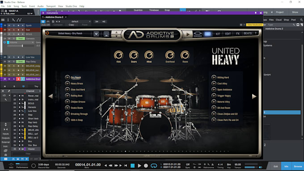Screen dimensions: 304x171
Task: Pin the Instruments window
Action: [x=256, y=13]
